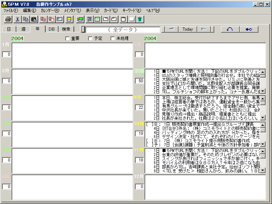Switch to the 週 tab

23,29
